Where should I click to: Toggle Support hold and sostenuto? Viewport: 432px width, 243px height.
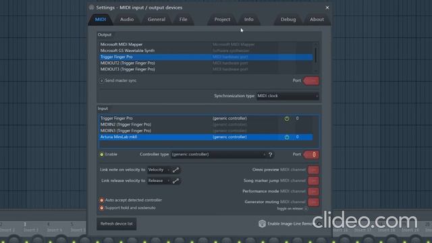coord(102,208)
